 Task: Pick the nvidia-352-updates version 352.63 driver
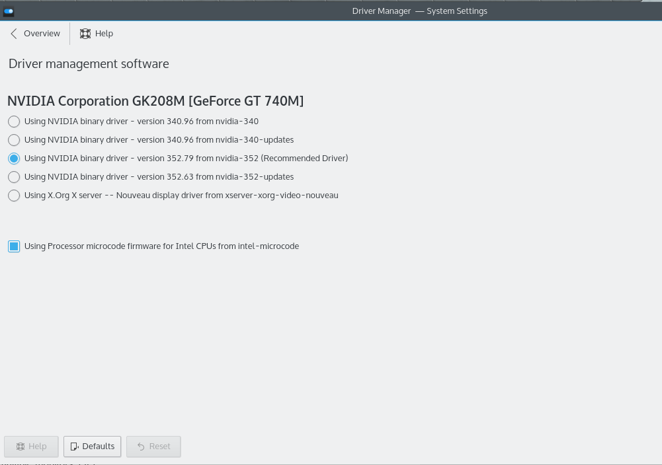coord(14,177)
